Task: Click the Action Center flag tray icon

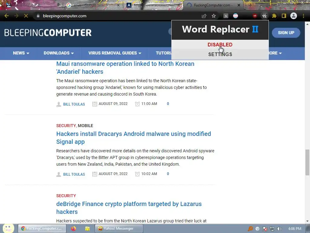Action: coord(265,229)
